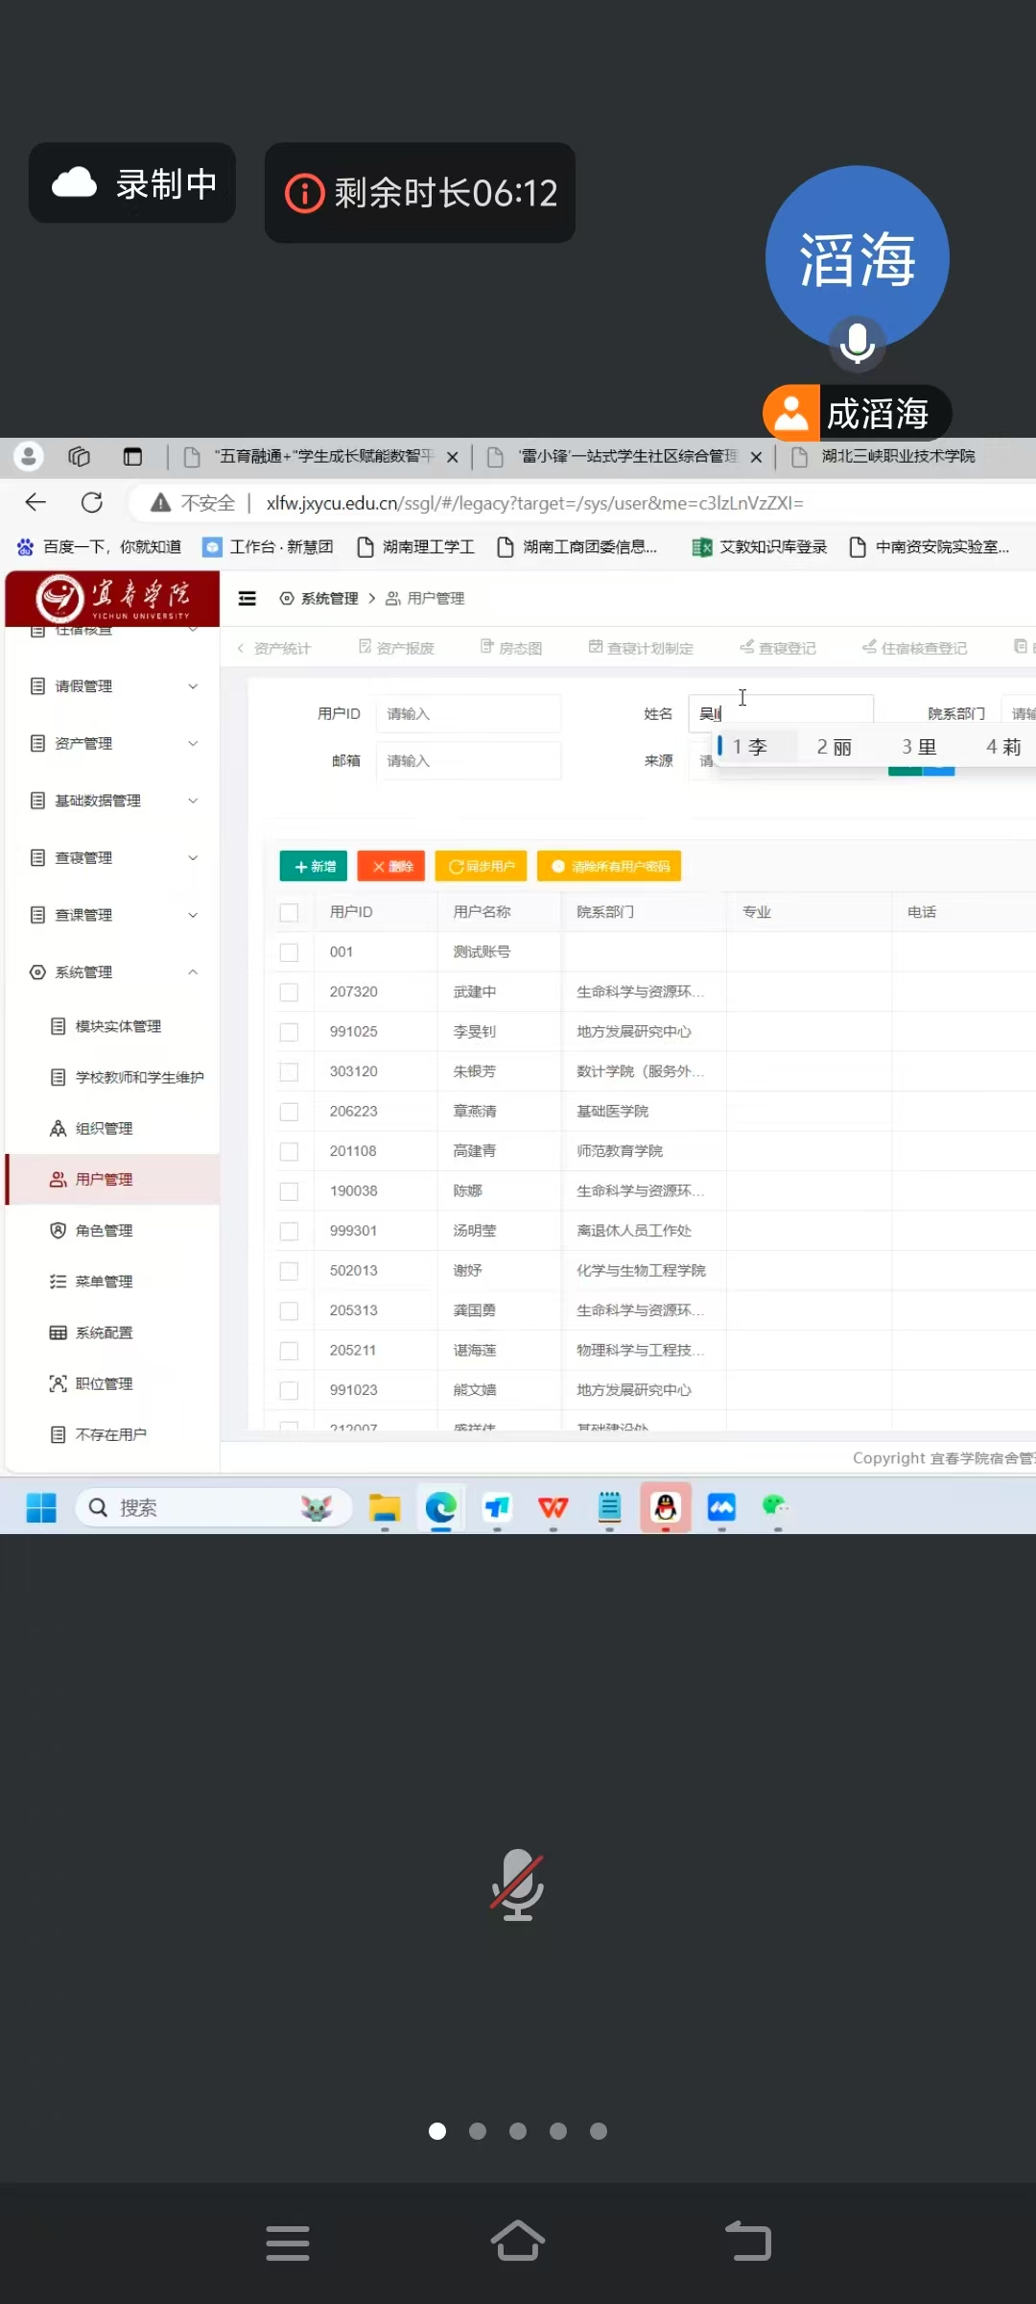
Task: Expand the 资产管理 sidebar menu
Action: coord(113,743)
